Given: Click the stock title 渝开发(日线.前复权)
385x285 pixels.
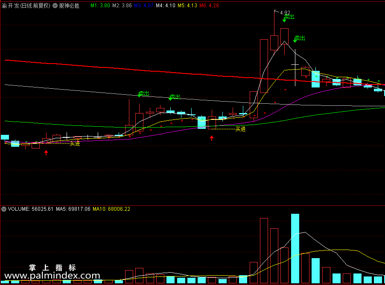Looking at the screenshot, I should [x=26, y=6].
